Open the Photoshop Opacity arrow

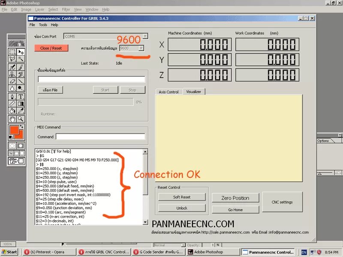pyautogui.click(x=213, y=245)
